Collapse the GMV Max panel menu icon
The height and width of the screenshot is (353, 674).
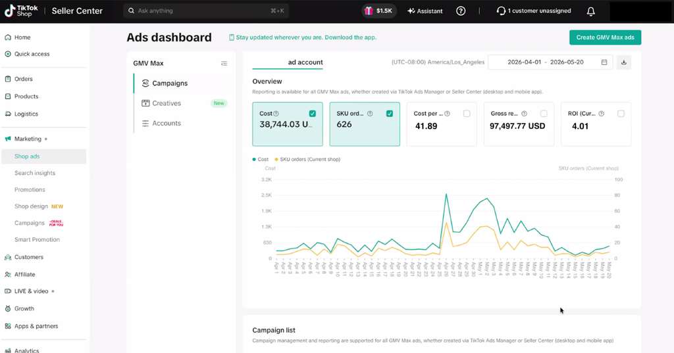click(x=224, y=63)
